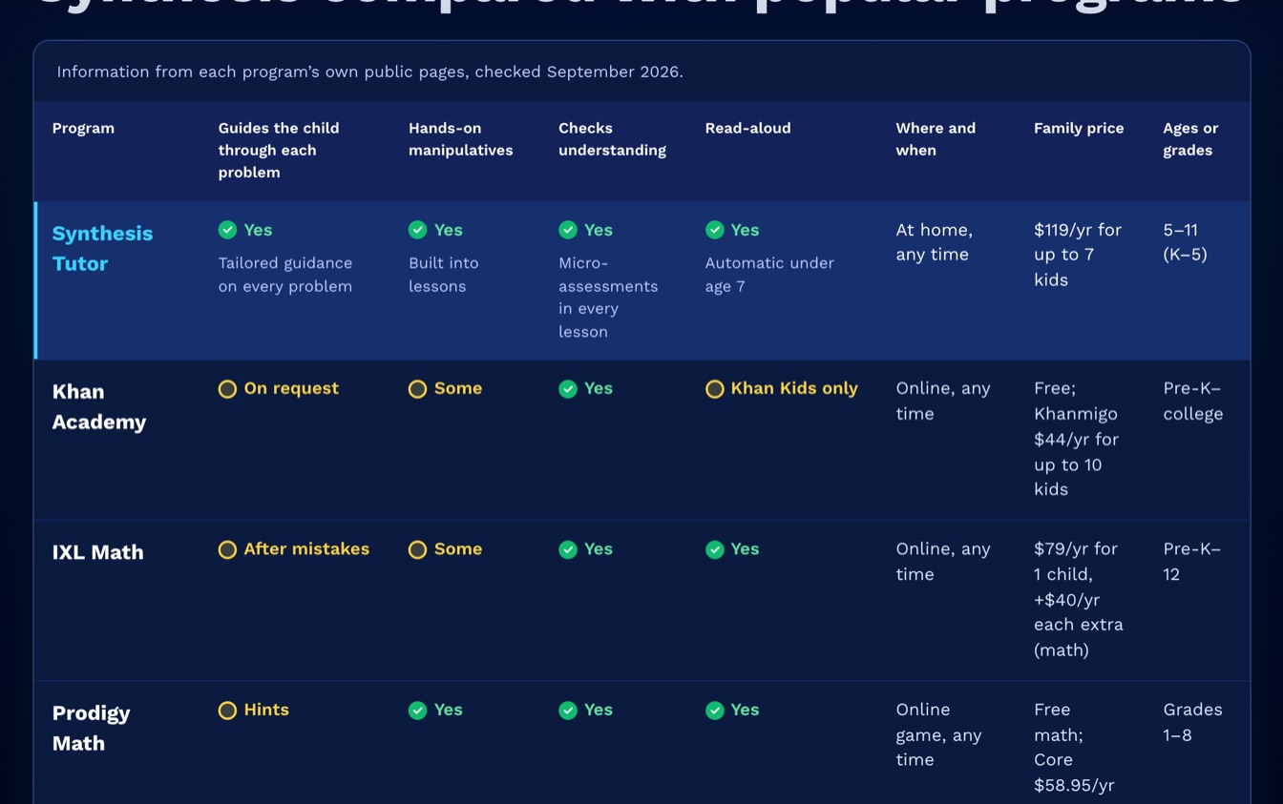Click the Program column header
Screen dimensions: 1283x804
coord(83,129)
